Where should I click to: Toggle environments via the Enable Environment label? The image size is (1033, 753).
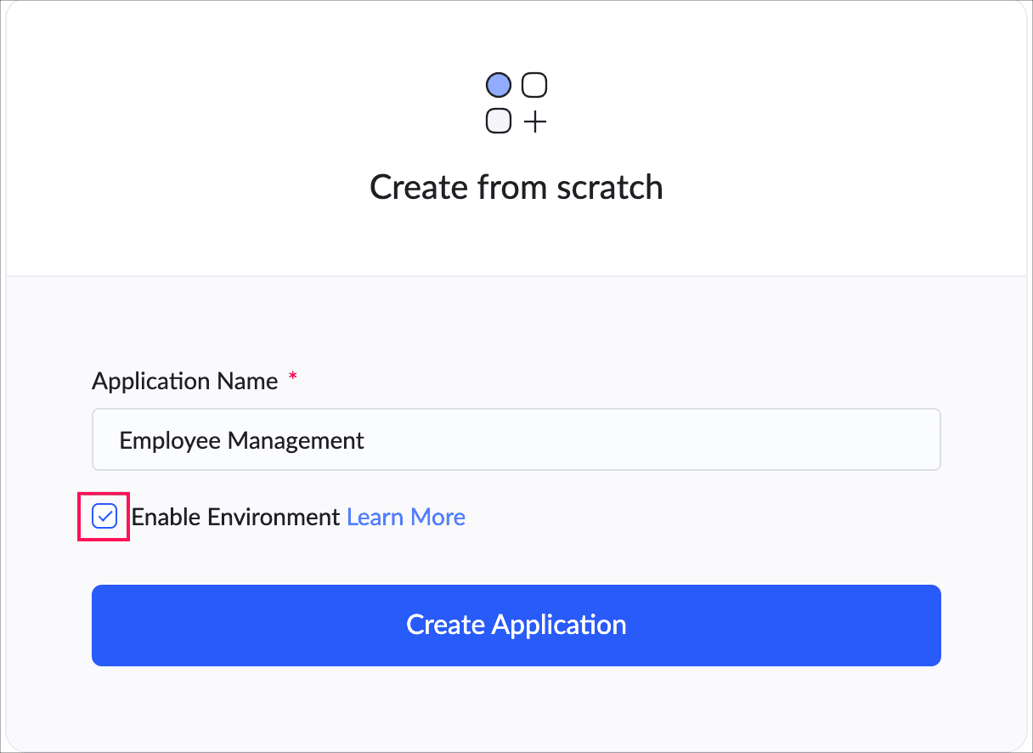[235, 517]
